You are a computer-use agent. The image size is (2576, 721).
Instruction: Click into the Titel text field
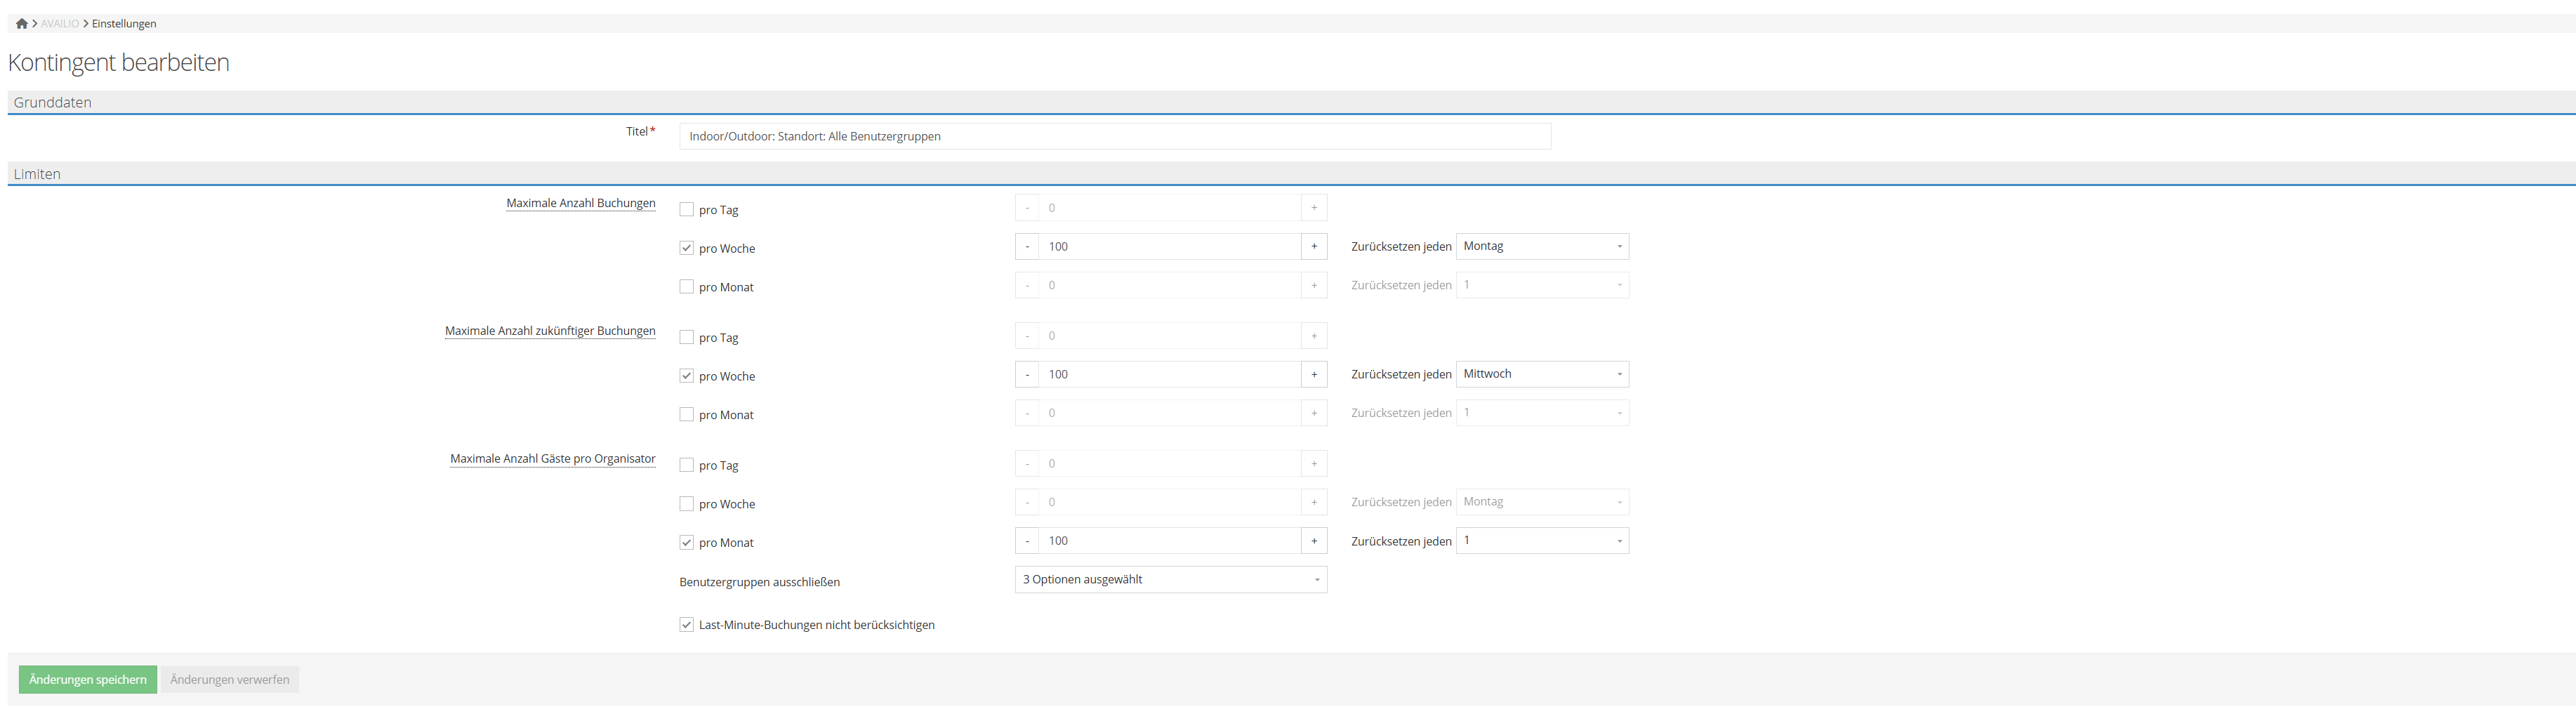point(1114,137)
